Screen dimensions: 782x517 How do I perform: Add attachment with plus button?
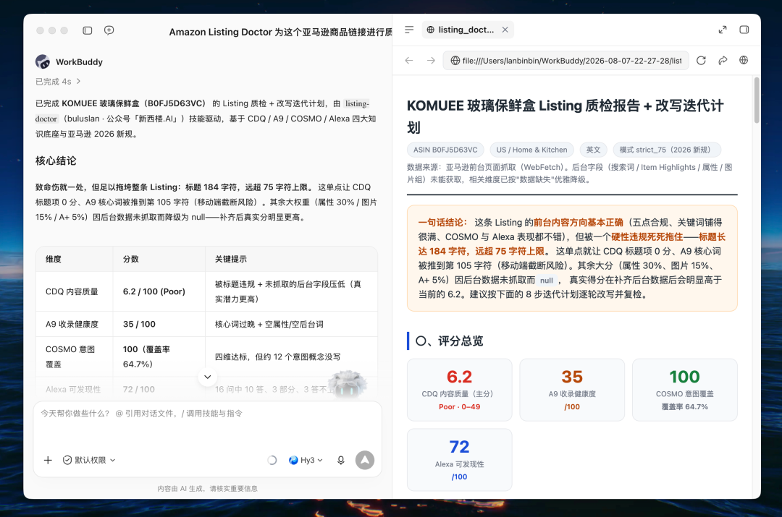(x=48, y=460)
